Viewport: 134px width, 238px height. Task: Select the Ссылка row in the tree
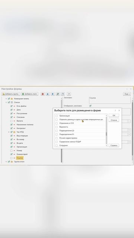20,158
